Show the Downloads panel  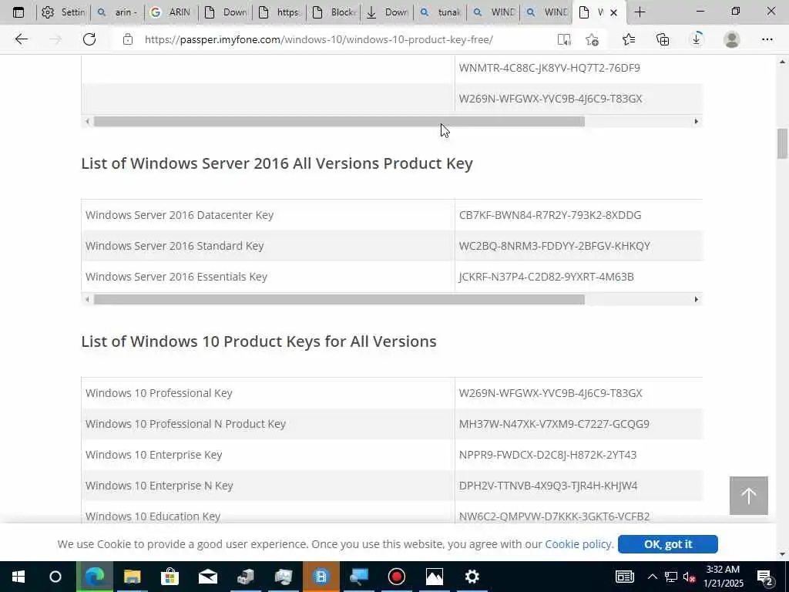click(697, 39)
